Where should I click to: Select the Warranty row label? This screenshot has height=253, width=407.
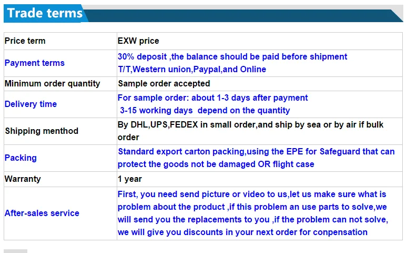(23, 179)
